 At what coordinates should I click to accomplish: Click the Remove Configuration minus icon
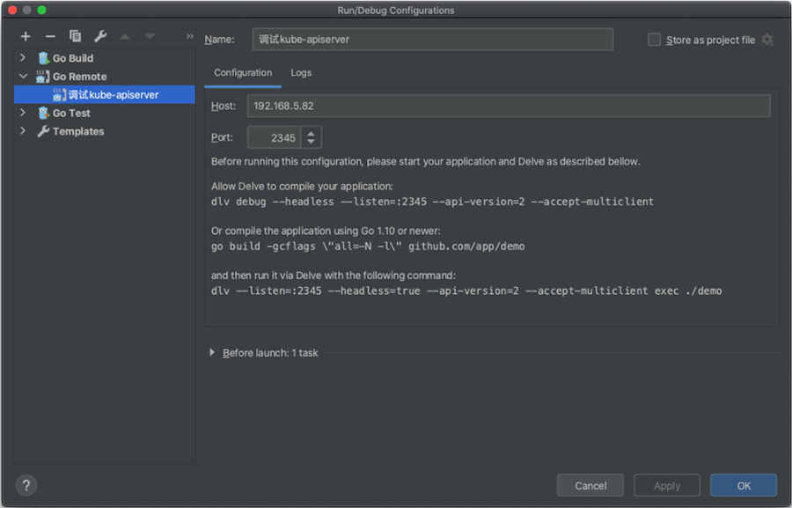[x=50, y=36]
